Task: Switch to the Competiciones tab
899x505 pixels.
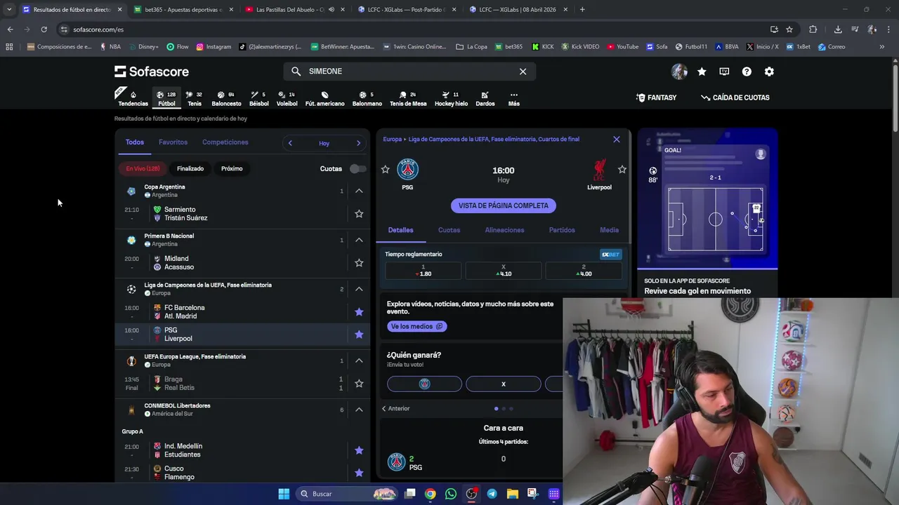Action: tap(225, 142)
